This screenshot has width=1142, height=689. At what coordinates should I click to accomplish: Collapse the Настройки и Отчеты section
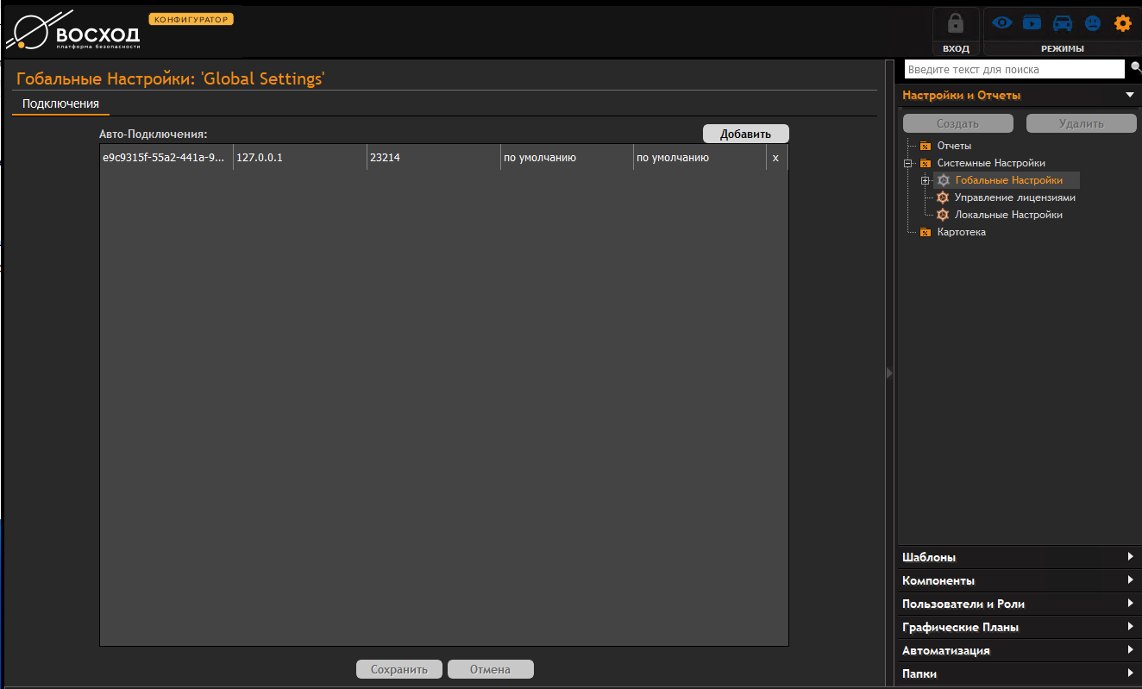coord(1129,95)
